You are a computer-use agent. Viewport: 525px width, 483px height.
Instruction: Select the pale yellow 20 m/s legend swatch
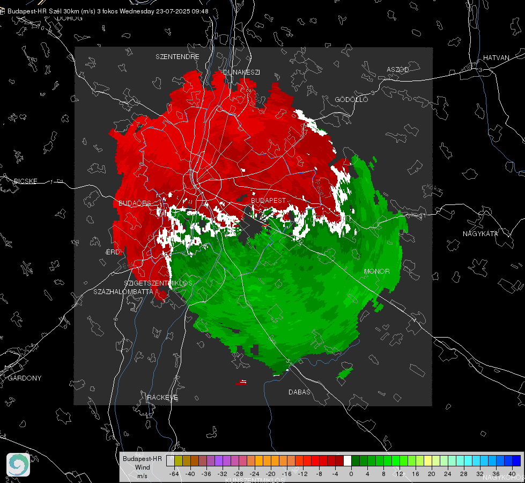point(428,460)
